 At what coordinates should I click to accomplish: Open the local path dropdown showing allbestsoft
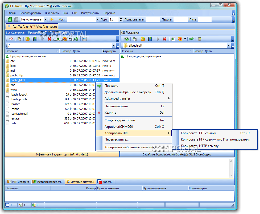point(229,46)
